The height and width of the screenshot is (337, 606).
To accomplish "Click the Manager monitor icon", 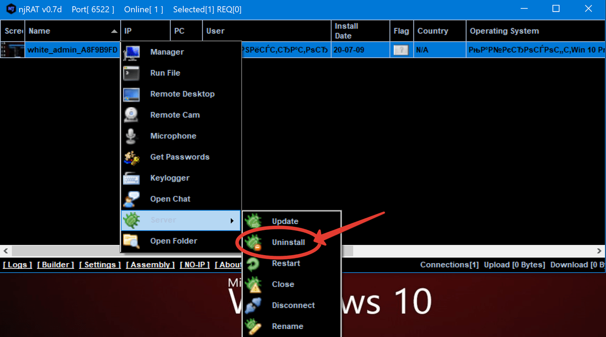I will point(132,52).
